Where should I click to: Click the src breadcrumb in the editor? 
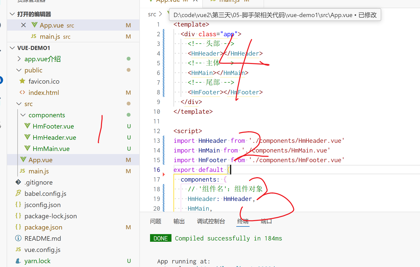152,14
